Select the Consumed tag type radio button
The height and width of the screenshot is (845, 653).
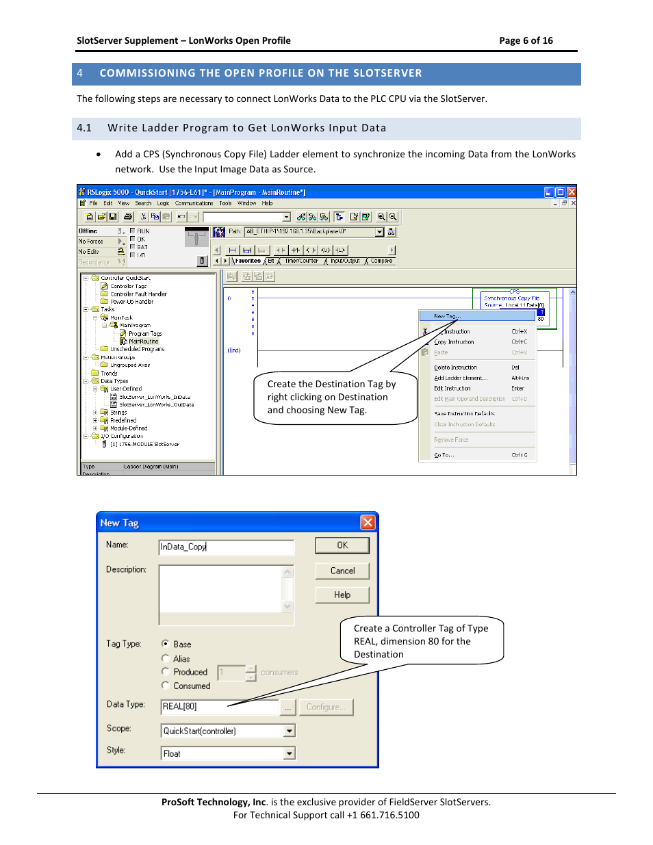165,686
